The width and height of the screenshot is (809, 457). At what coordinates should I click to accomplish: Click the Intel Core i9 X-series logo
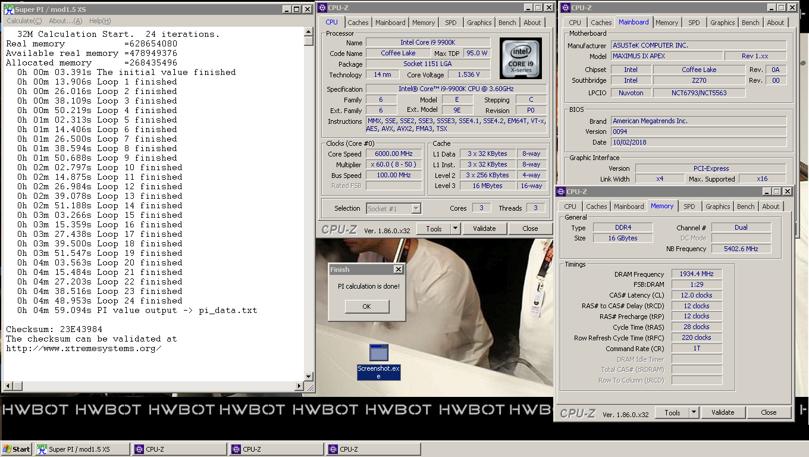tap(520, 59)
